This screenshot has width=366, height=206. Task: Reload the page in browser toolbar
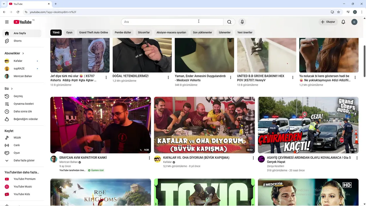(x=18, y=12)
